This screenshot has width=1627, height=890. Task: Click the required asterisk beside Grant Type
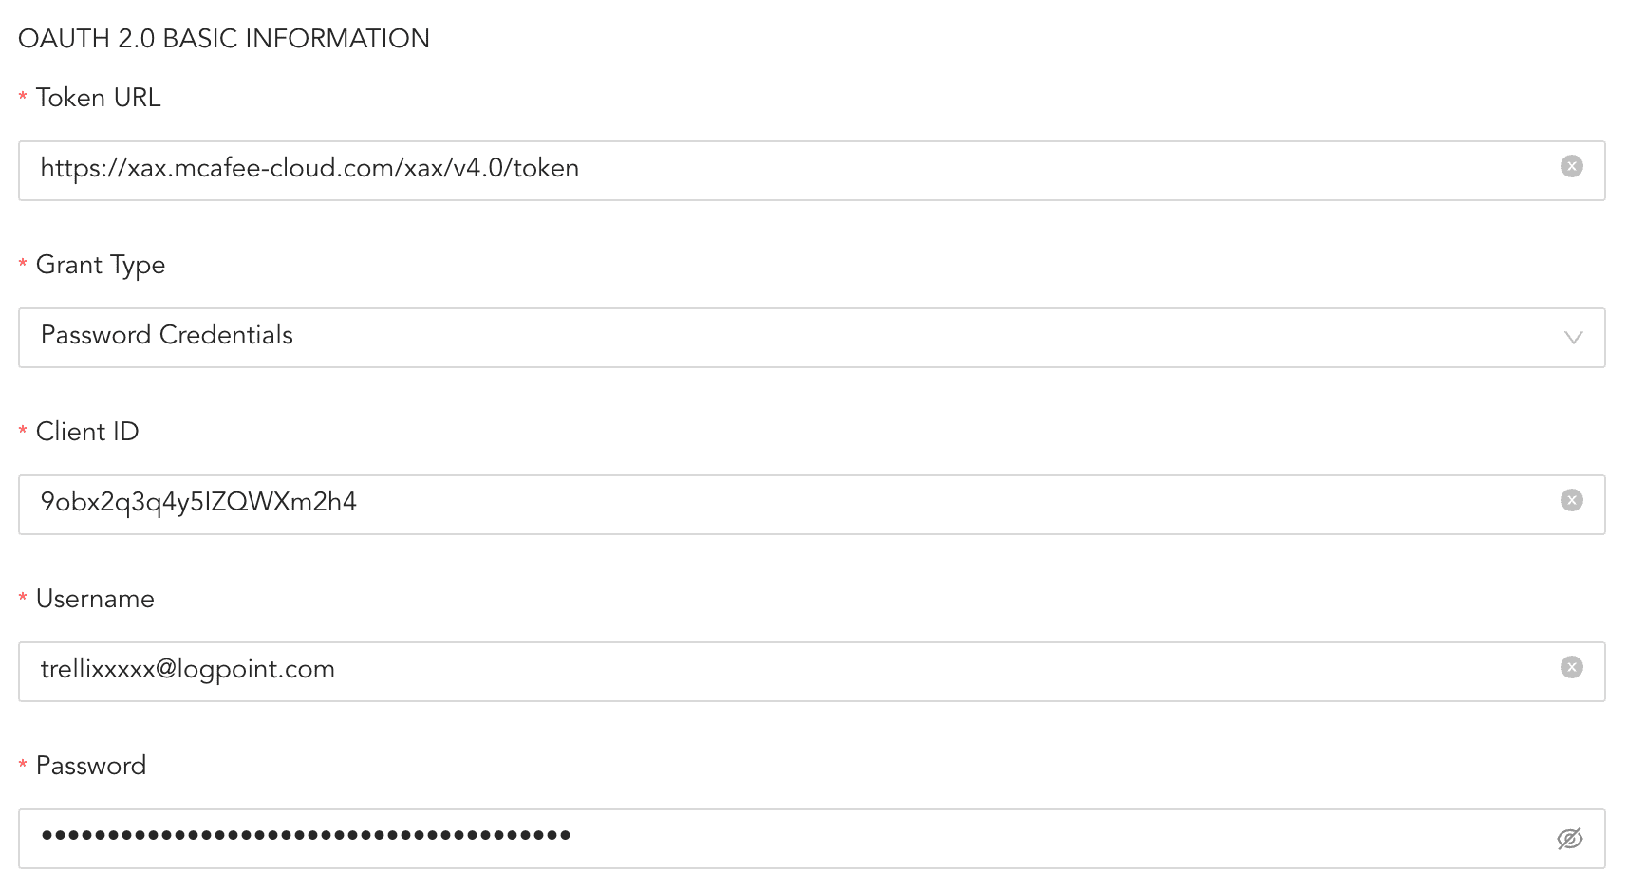(x=23, y=266)
